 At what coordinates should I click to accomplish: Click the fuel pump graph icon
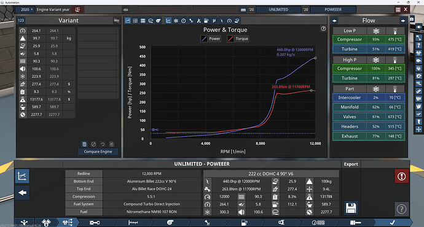206,20
